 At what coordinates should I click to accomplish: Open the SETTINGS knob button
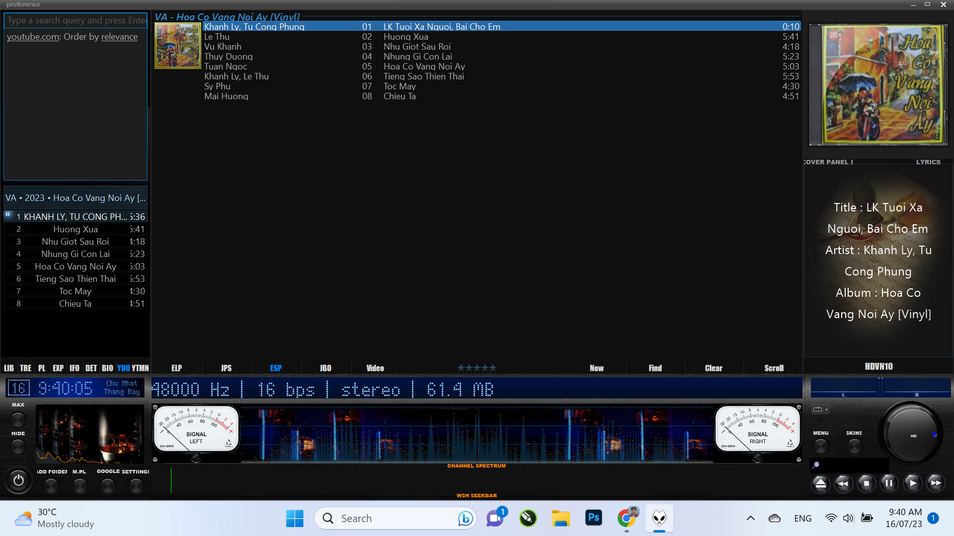(136, 486)
